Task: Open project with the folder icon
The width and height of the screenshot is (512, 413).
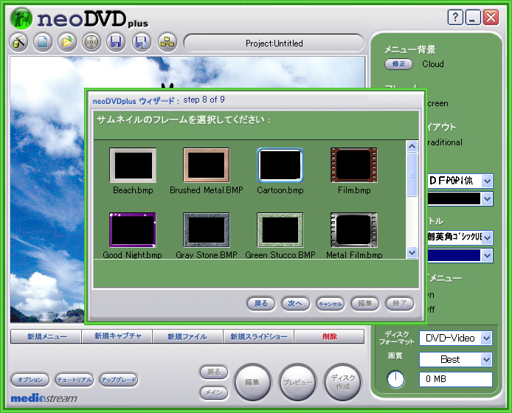Action: pyautogui.click(x=67, y=42)
